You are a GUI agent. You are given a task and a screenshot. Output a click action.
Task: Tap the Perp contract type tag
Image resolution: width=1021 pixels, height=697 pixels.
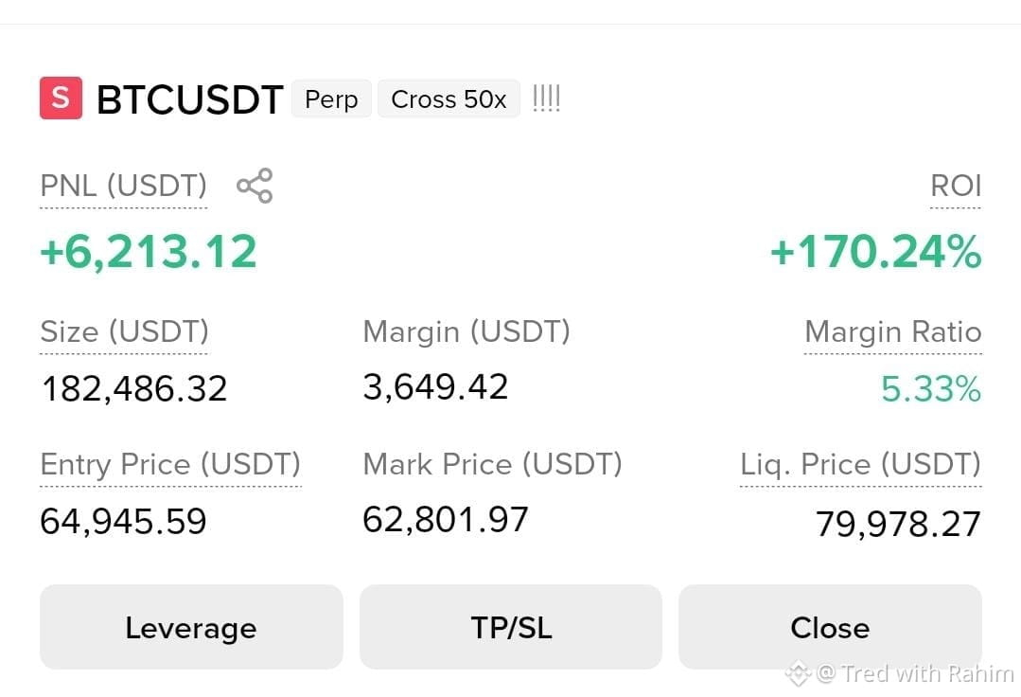coord(331,99)
